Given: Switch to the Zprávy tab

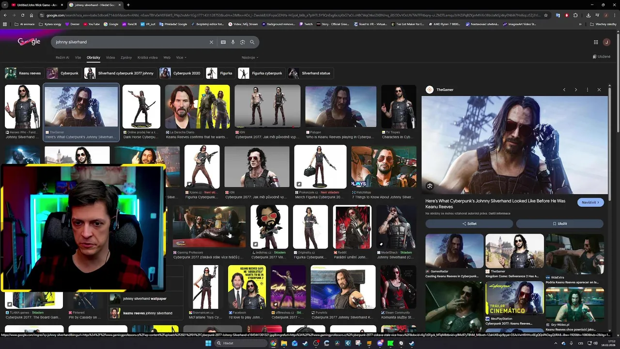Looking at the screenshot, I should tap(126, 58).
